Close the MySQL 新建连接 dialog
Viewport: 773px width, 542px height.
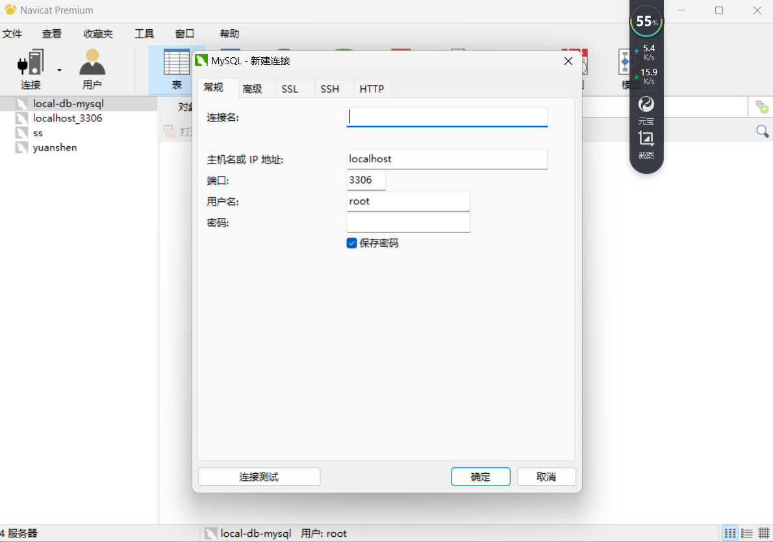[x=568, y=60]
